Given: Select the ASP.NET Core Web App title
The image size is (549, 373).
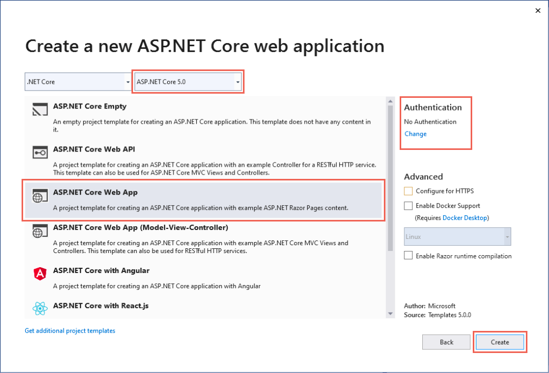Looking at the screenshot, I should click(x=95, y=192).
